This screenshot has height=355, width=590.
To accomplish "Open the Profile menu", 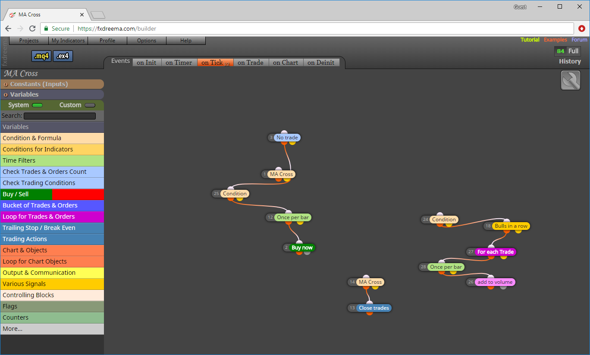I will pyautogui.click(x=107, y=41).
